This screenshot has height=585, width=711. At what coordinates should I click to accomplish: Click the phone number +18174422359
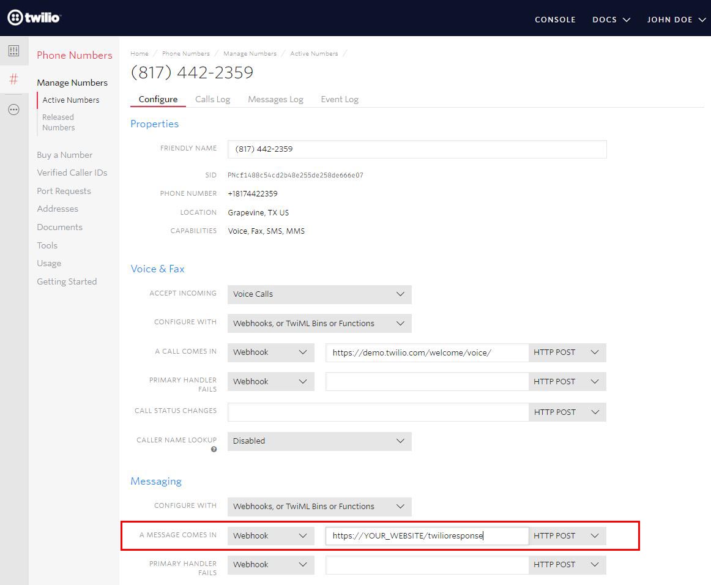point(253,193)
